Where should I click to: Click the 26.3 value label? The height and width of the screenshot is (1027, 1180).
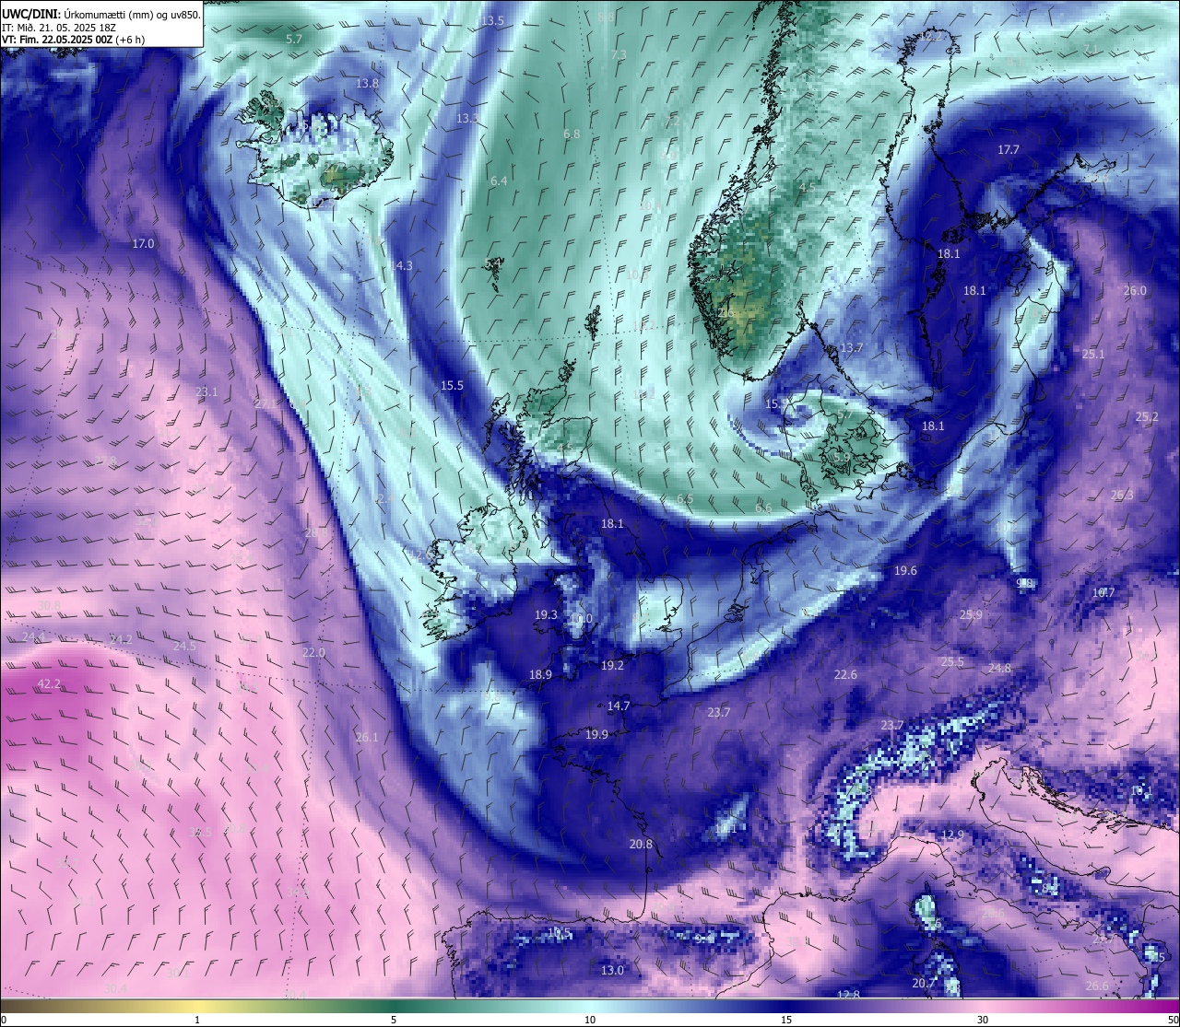(1122, 495)
